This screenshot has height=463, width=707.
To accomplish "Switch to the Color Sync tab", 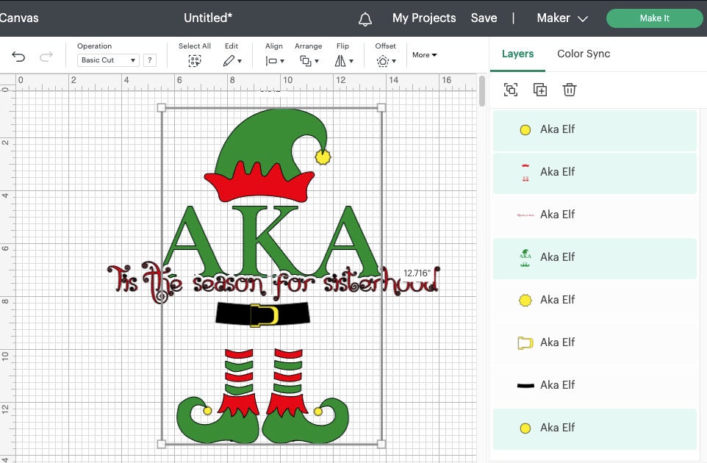I will pyautogui.click(x=583, y=54).
